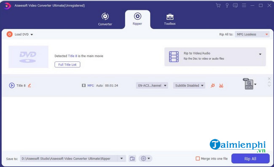Image resolution: width=274 pixels, height=167 pixels.
Task: Open the Full Title List
Action: 67,64
